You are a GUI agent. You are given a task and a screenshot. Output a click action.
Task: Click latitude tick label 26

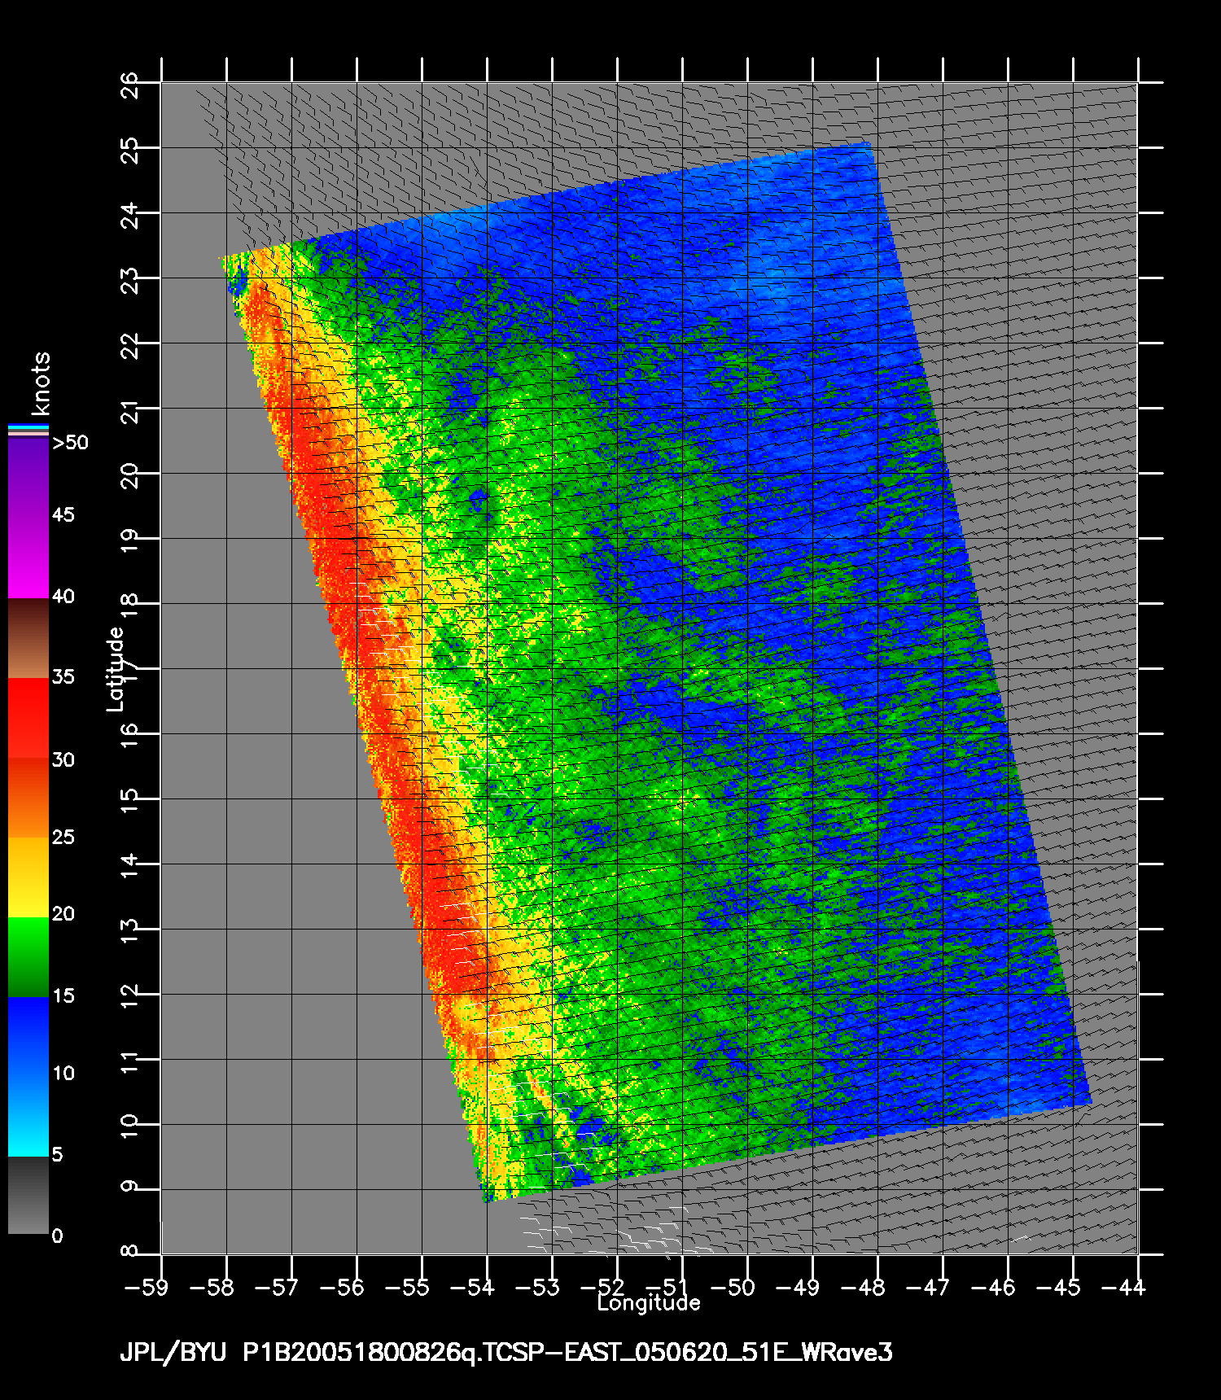pos(129,84)
